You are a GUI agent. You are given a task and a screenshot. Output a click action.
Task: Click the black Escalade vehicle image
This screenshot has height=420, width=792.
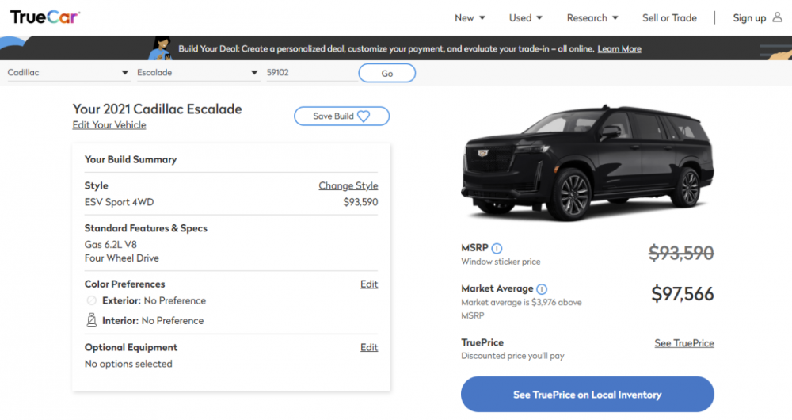[x=587, y=163]
